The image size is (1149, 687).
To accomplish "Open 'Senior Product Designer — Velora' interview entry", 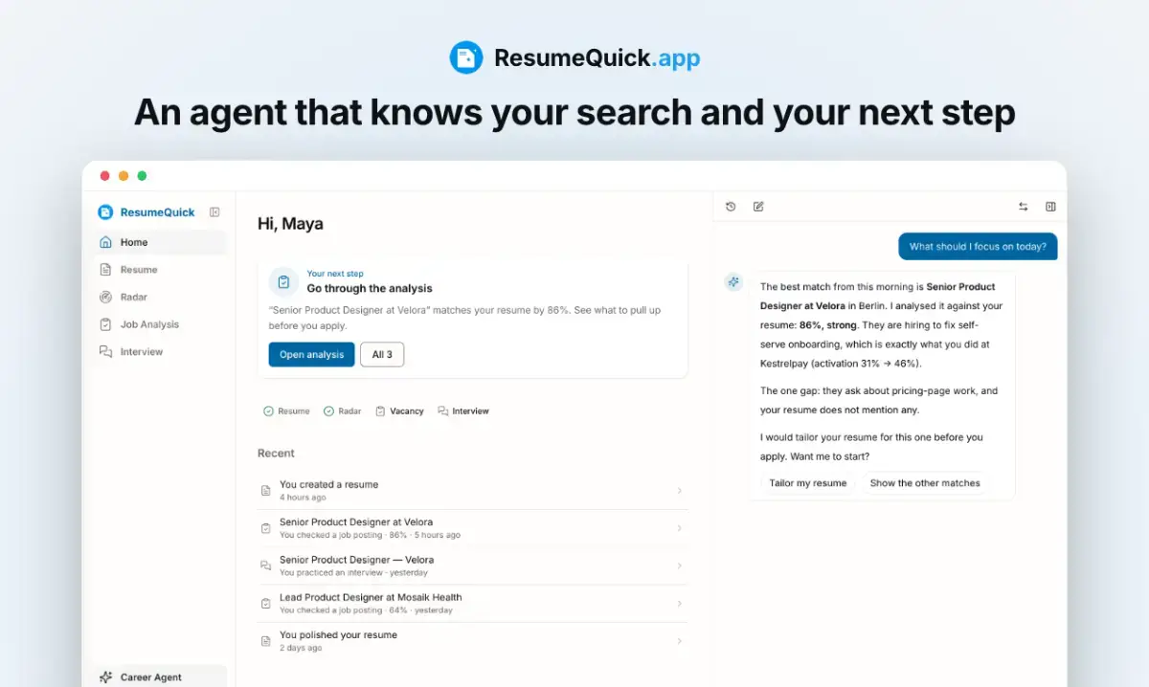I will (x=473, y=565).
